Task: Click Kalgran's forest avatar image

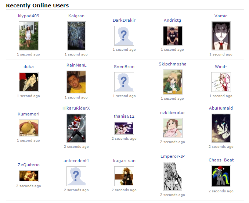Action: pyautogui.click(x=76, y=36)
